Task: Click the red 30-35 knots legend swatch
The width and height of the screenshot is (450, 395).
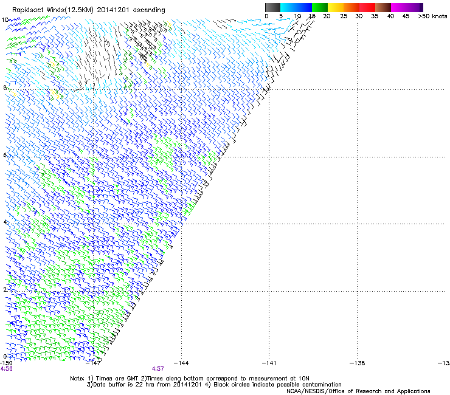Action: point(367,7)
